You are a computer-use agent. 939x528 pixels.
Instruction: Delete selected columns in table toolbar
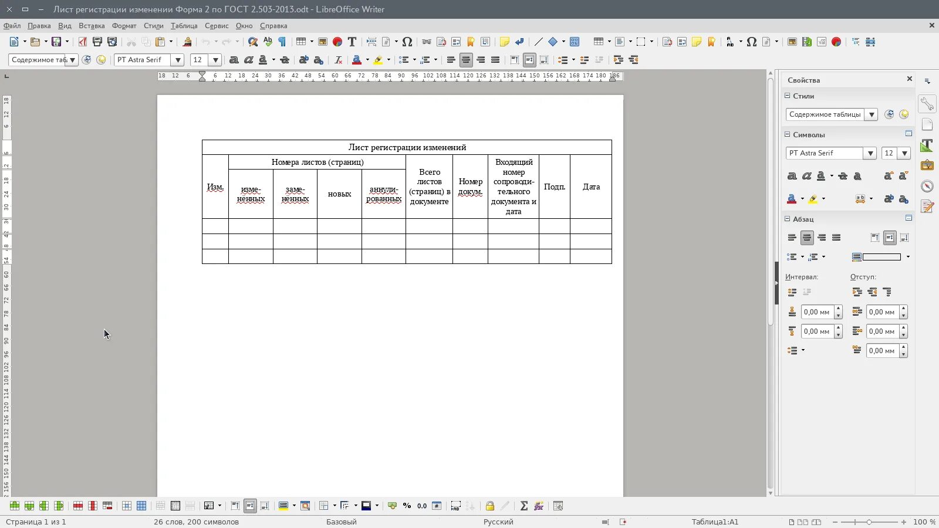point(93,506)
